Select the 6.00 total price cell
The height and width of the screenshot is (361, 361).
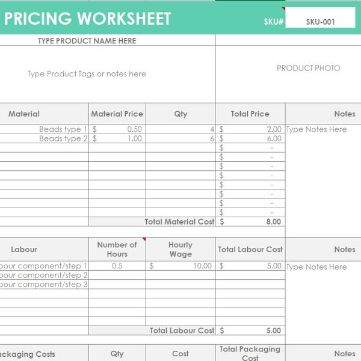(250, 138)
